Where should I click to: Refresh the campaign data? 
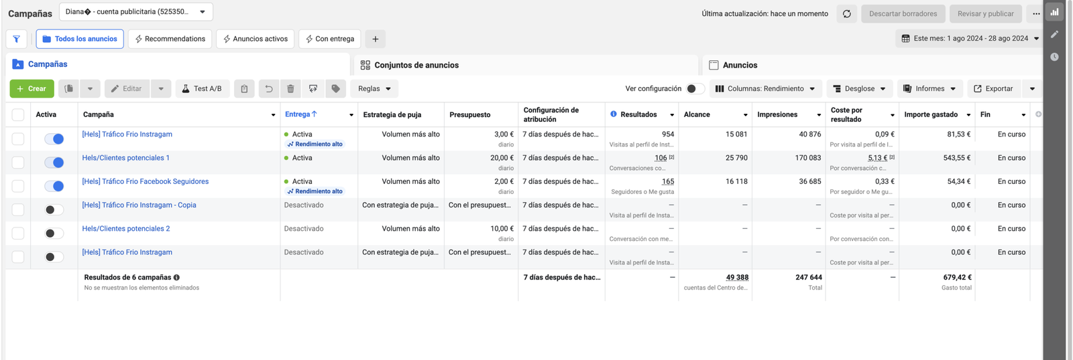point(847,13)
